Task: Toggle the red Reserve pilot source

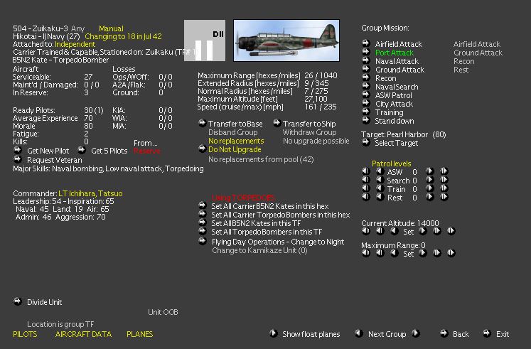Action: pyautogui.click(x=147, y=151)
